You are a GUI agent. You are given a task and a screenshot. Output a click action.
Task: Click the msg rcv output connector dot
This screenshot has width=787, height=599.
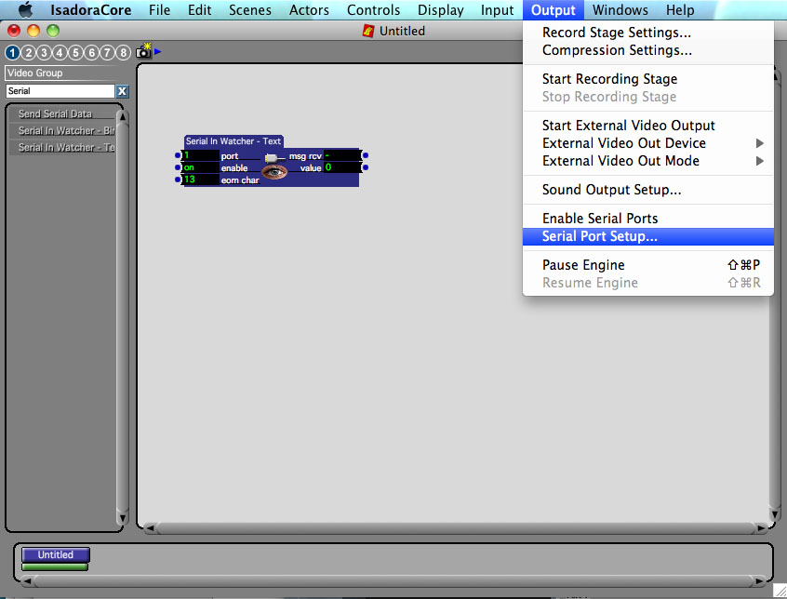coord(366,155)
